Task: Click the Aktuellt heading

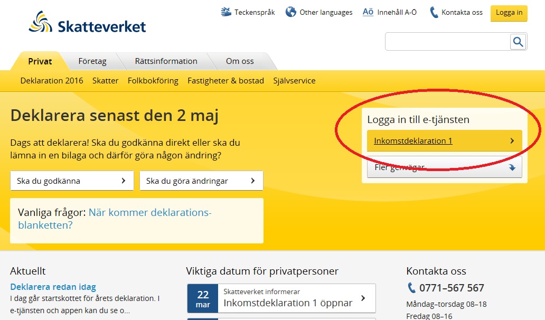Action: (x=28, y=271)
